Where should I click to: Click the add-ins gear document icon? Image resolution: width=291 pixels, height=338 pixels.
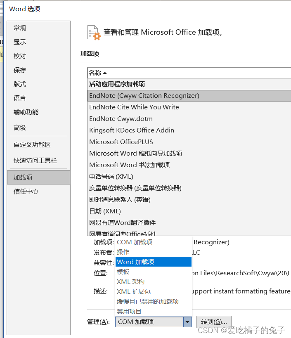(94, 33)
